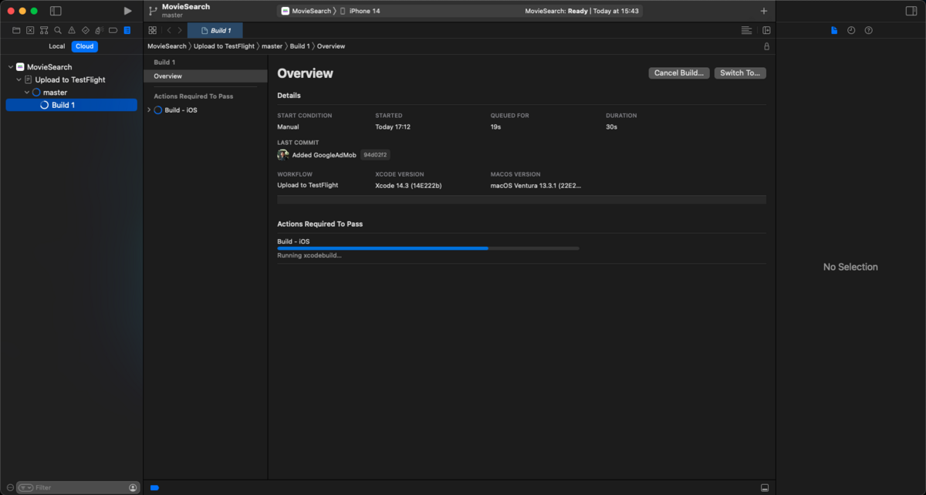The image size is (926, 495).
Task: Select the Cloud reports tab
Action: coord(85,46)
